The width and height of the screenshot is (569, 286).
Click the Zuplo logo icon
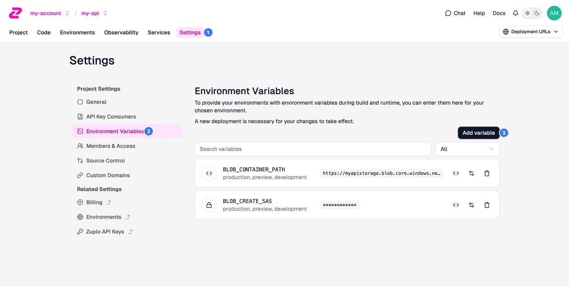15,13
